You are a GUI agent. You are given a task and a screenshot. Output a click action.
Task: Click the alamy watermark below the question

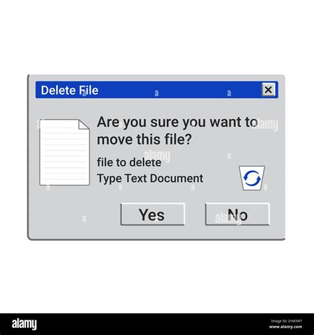(x=157, y=156)
